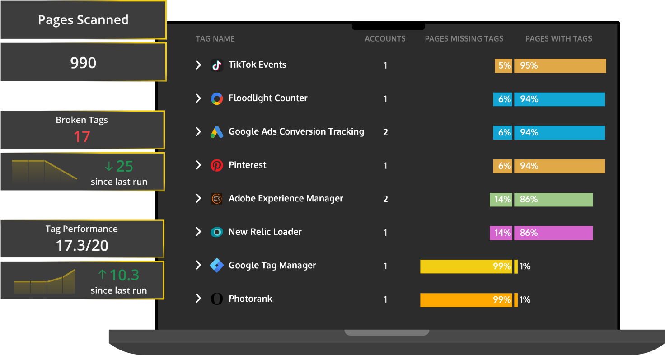
Task: Click Adobe Experience Manager 14% missing bar
Action: click(501, 200)
